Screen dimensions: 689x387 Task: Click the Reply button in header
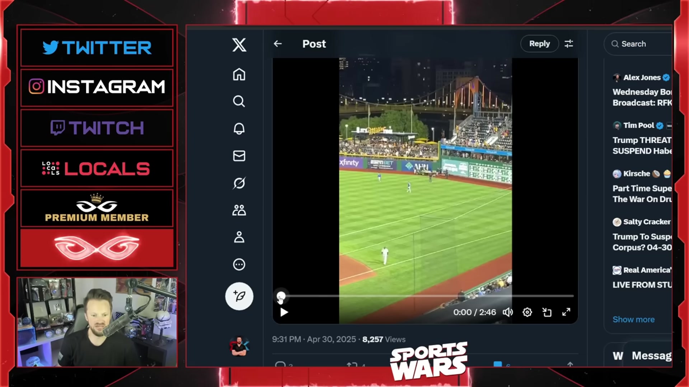(x=539, y=44)
